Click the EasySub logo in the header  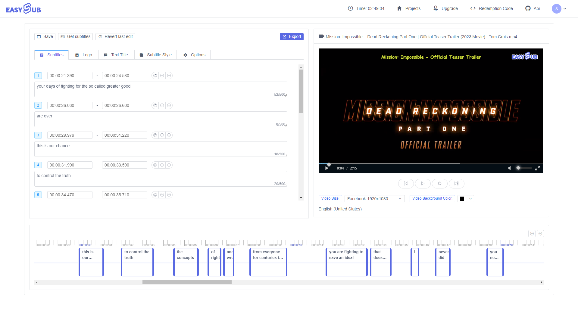(x=23, y=8)
